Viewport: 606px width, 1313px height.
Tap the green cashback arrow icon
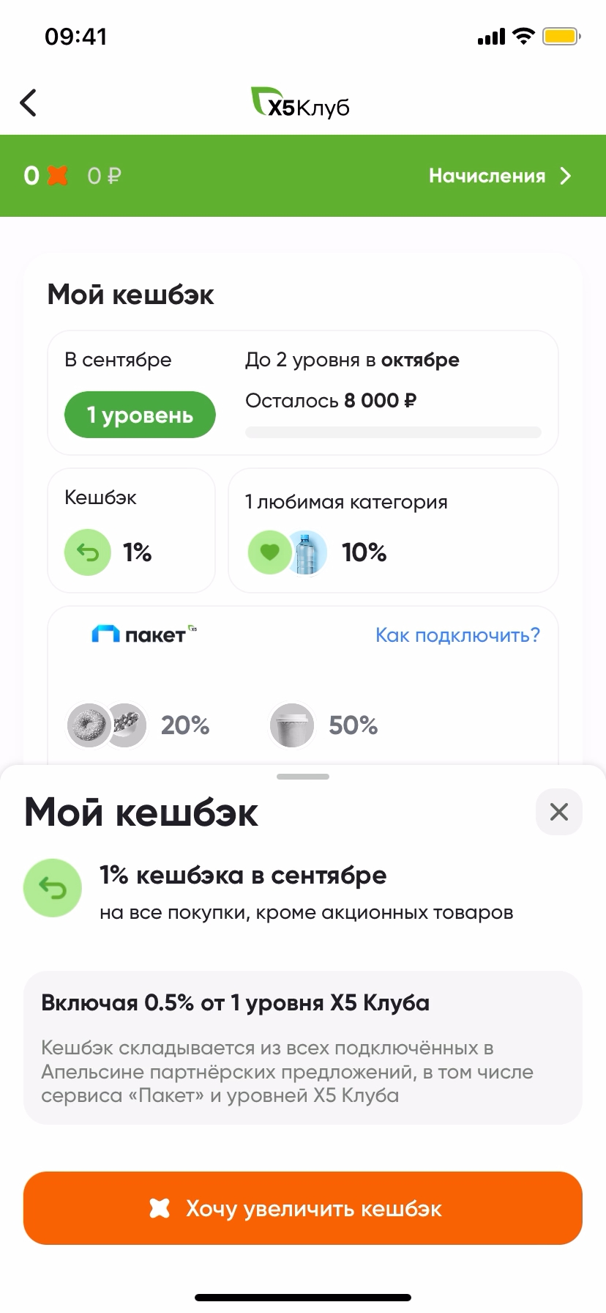[x=88, y=552]
